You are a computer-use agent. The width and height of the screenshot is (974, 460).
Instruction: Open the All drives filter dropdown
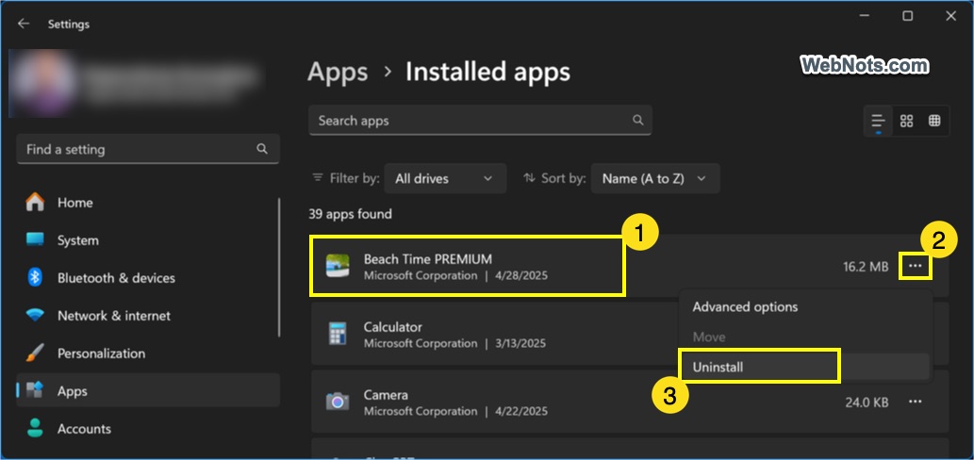tap(445, 178)
